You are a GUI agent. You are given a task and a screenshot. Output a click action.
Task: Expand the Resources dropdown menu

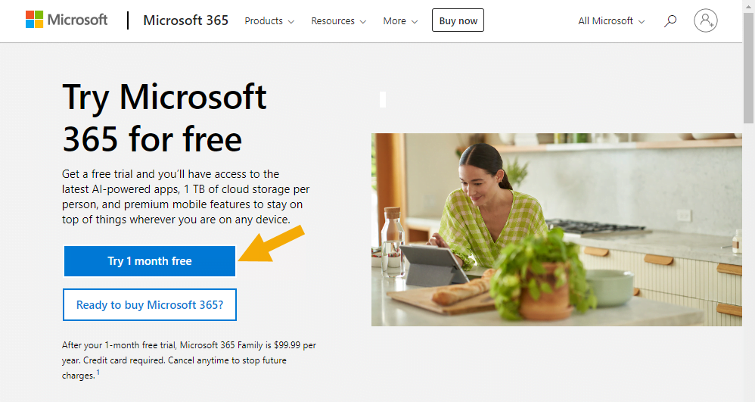[338, 20]
